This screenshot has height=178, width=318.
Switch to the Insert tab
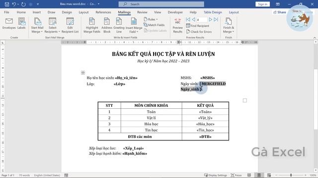coord(36,12)
